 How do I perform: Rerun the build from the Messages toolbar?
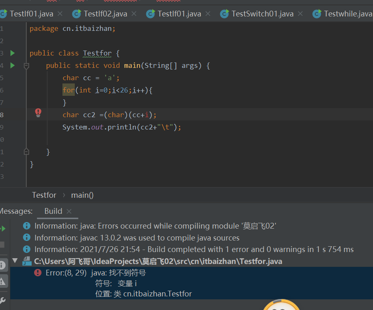click(x=3, y=229)
